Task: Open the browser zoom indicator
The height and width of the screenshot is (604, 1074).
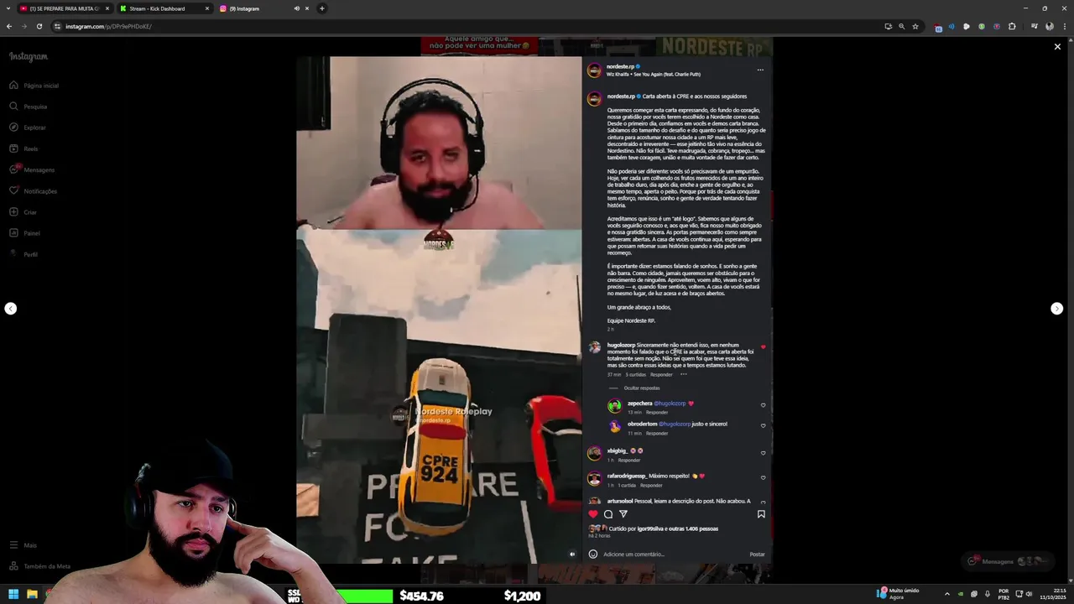Action: [x=902, y=26]
